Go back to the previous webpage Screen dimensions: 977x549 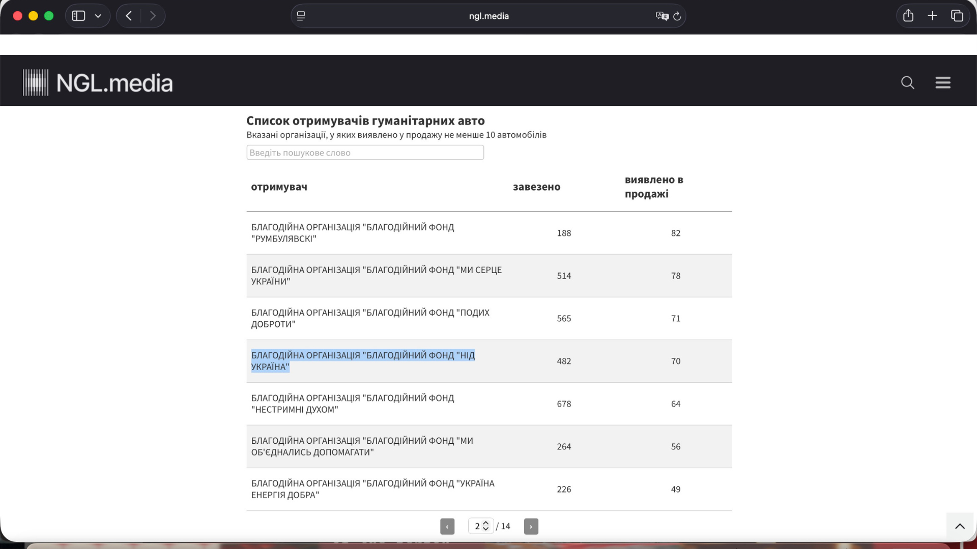[128, 16]
